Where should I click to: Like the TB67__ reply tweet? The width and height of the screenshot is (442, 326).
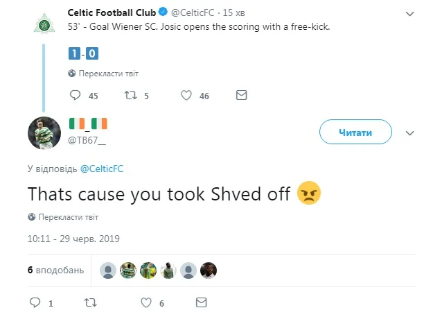[x=145, y=303]
